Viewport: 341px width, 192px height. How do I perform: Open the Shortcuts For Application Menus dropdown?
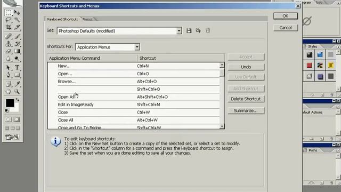pos(137,47)
